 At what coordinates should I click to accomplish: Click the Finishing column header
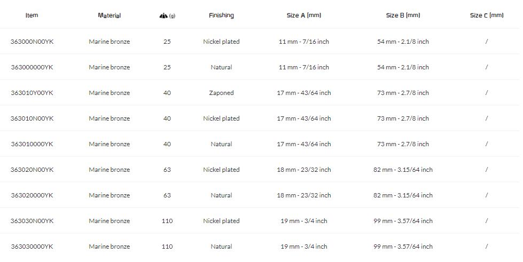click(222, 15)
